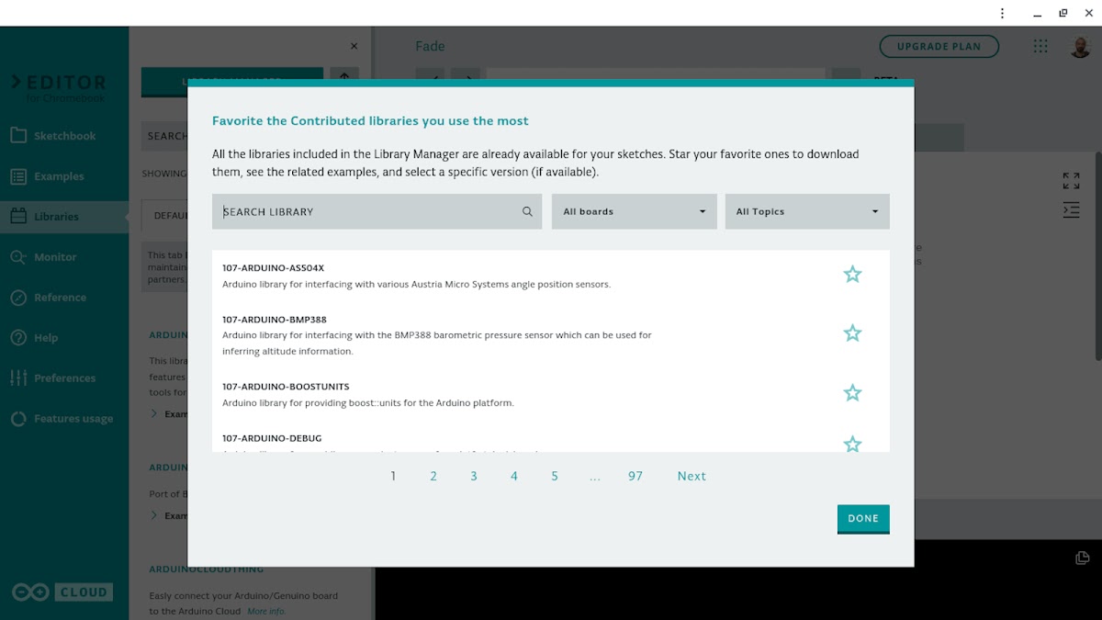
Task: Toggle star for 107-ARDUINO-BOOSTUNITS library
Action: (x=852, y=393)
